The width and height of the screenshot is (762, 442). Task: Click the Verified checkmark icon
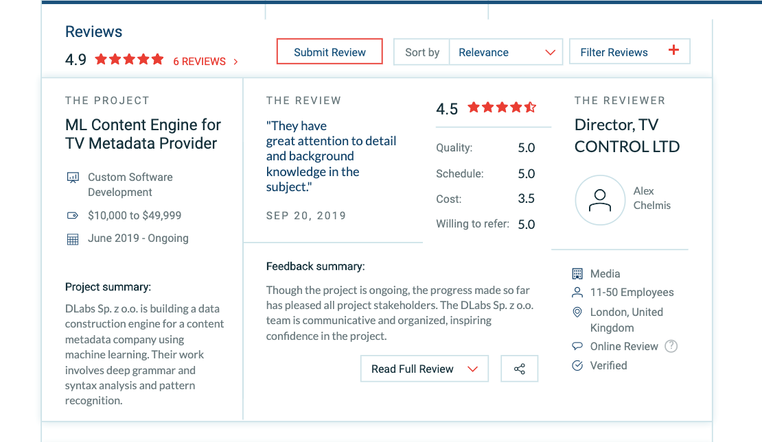(x=577, y=365)
